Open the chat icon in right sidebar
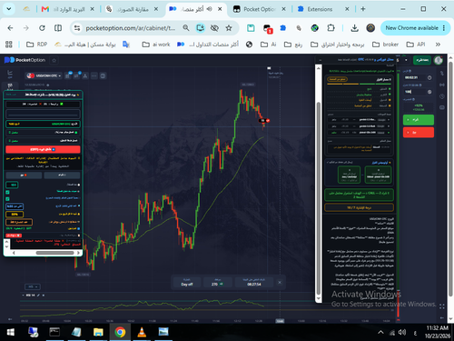454x341 pixels. tap(442, 107)
